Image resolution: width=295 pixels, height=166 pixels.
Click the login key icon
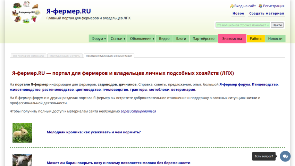(231, 6)
